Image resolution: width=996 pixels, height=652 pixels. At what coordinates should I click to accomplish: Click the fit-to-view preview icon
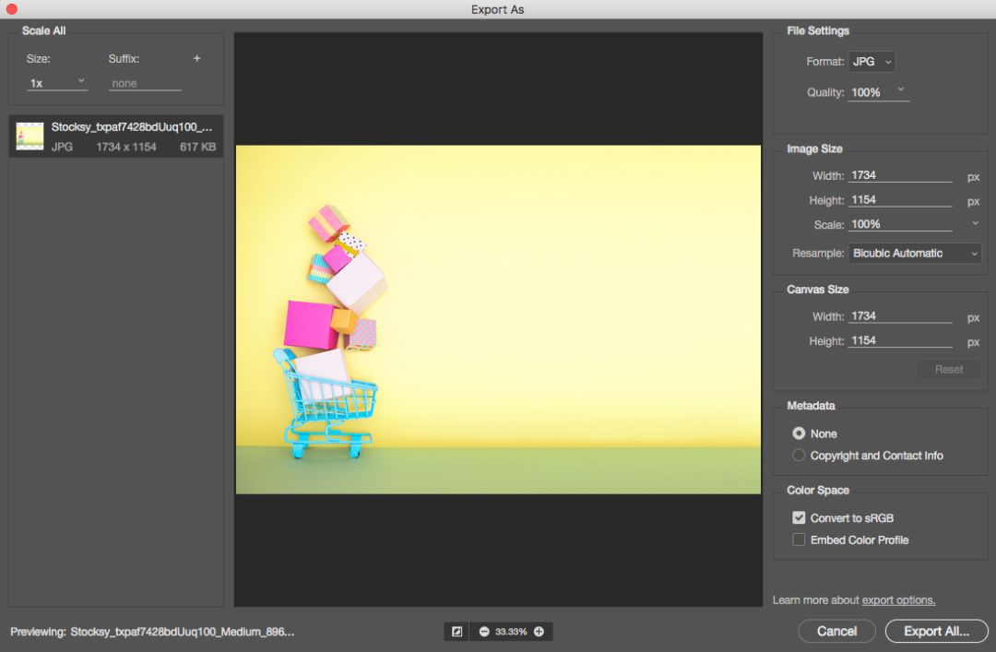(456, 631)
